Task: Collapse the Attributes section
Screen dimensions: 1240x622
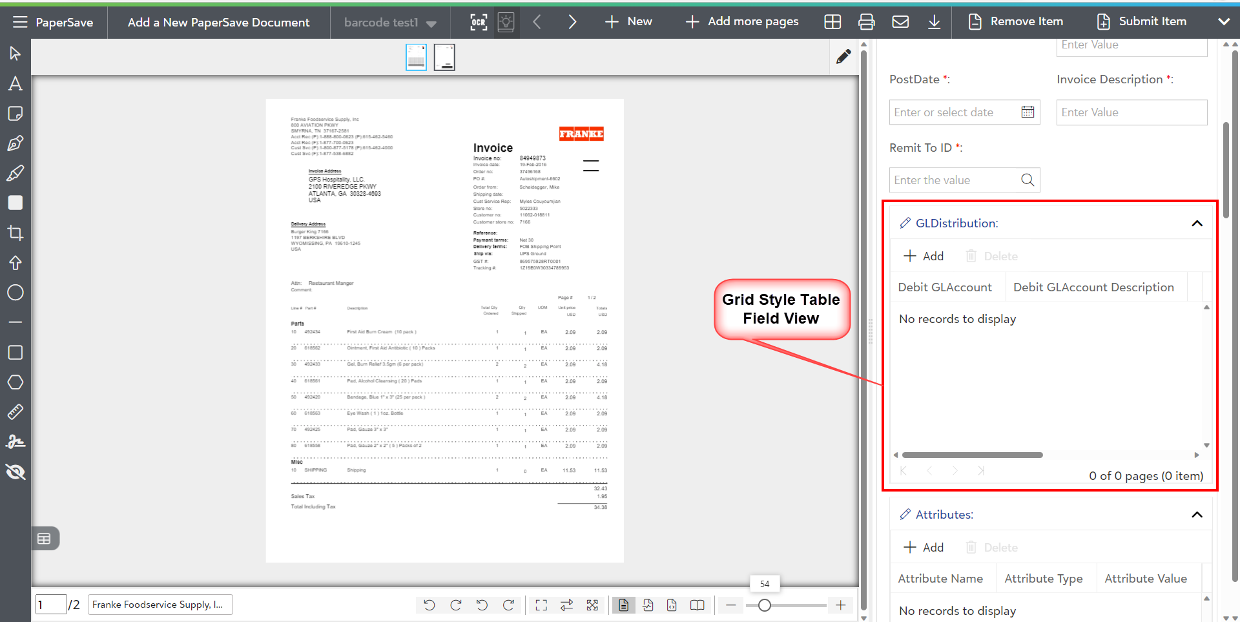Action: pos(1197,515)
